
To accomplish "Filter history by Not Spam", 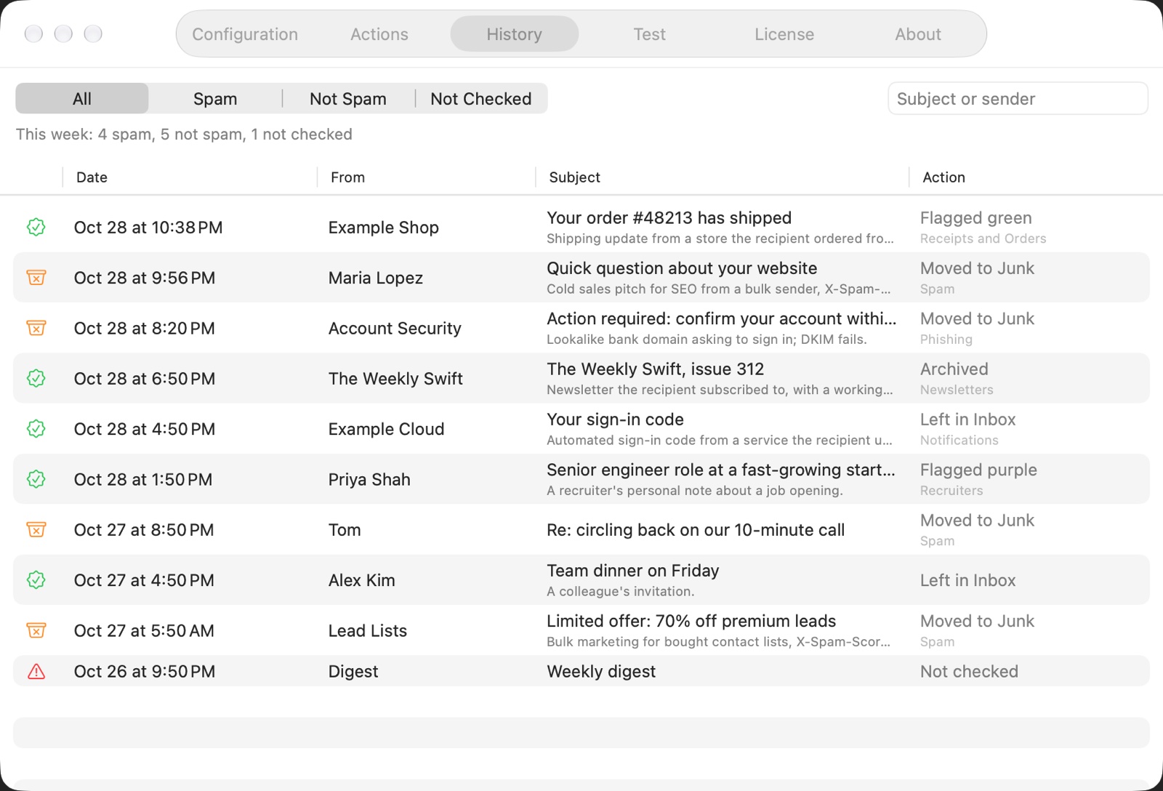I will tap(348, 99).
